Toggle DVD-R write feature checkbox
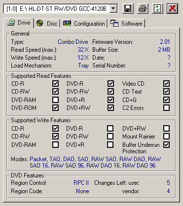The height and width of the screenshot is (206, 183). point(110,128)
